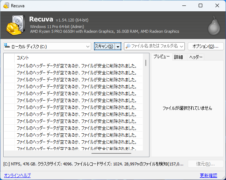Close the Recuva window
226x180 pixels.
pyautogui.click(x=217, y=5)
